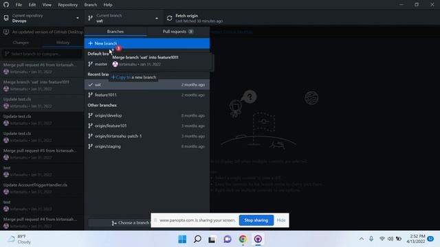Collapse the Current branch uat dropdown
The width and height of the screenshot is (440, 247).
click(x=124, y=19)
